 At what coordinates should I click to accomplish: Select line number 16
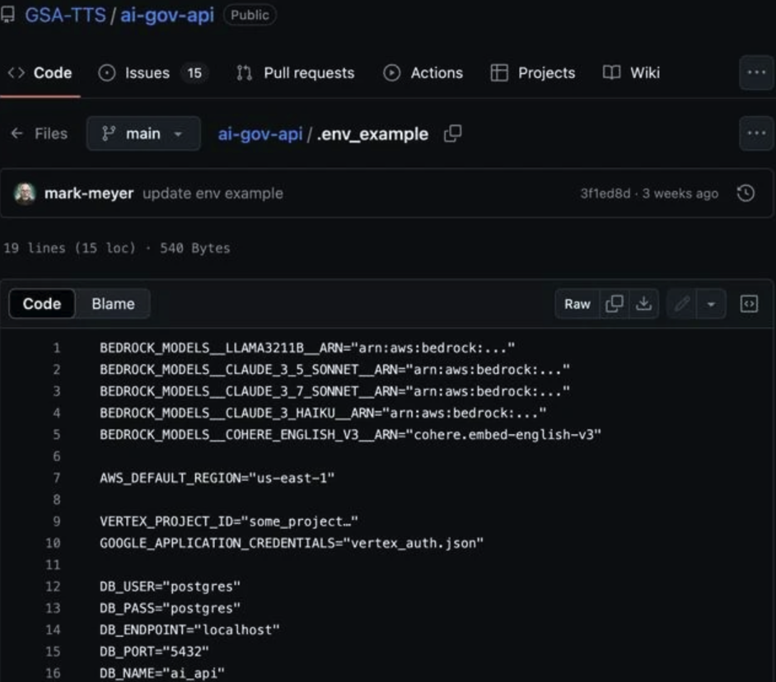(x=53, y=673)
